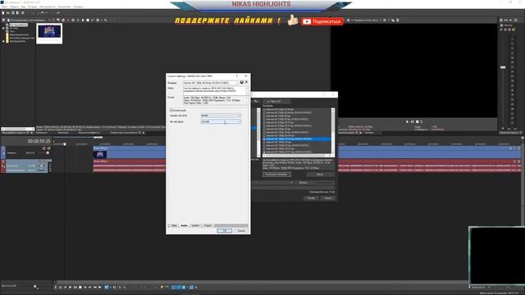
Task: Toggle mute on the video track header
Action: pos(43,148)
